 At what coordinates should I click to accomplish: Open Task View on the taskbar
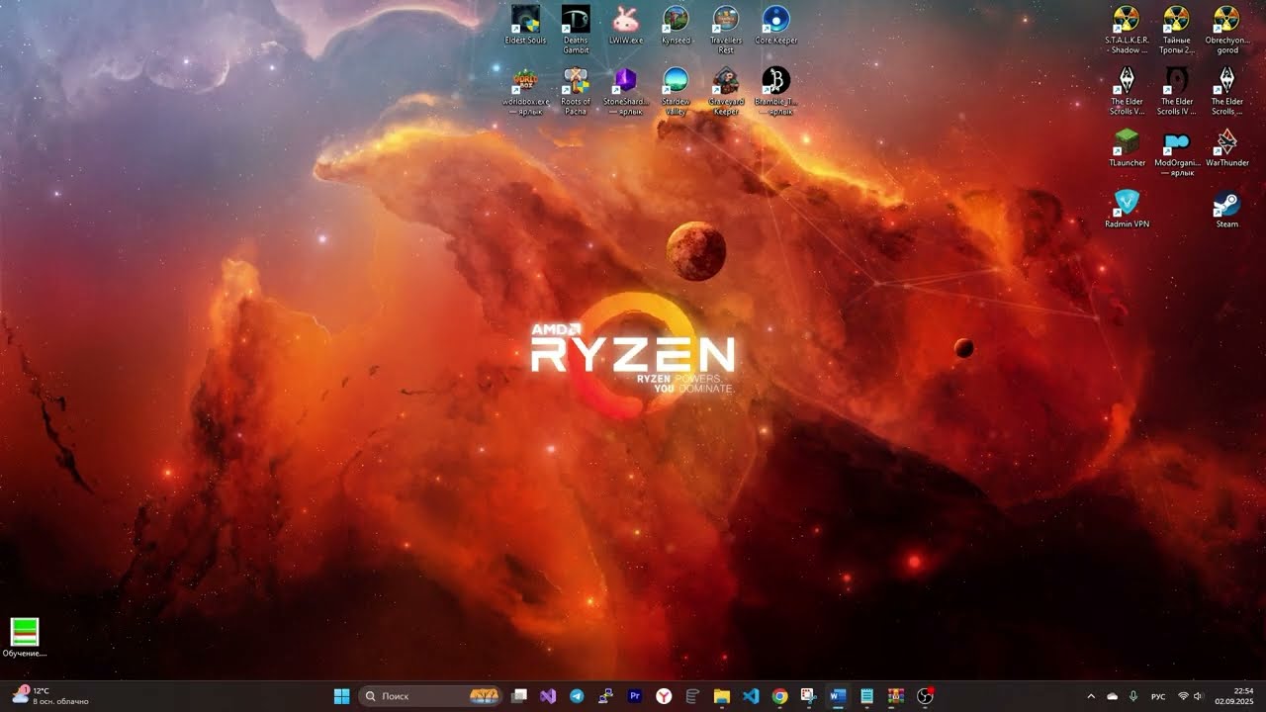pyautogui.click(x=519, y=696)
